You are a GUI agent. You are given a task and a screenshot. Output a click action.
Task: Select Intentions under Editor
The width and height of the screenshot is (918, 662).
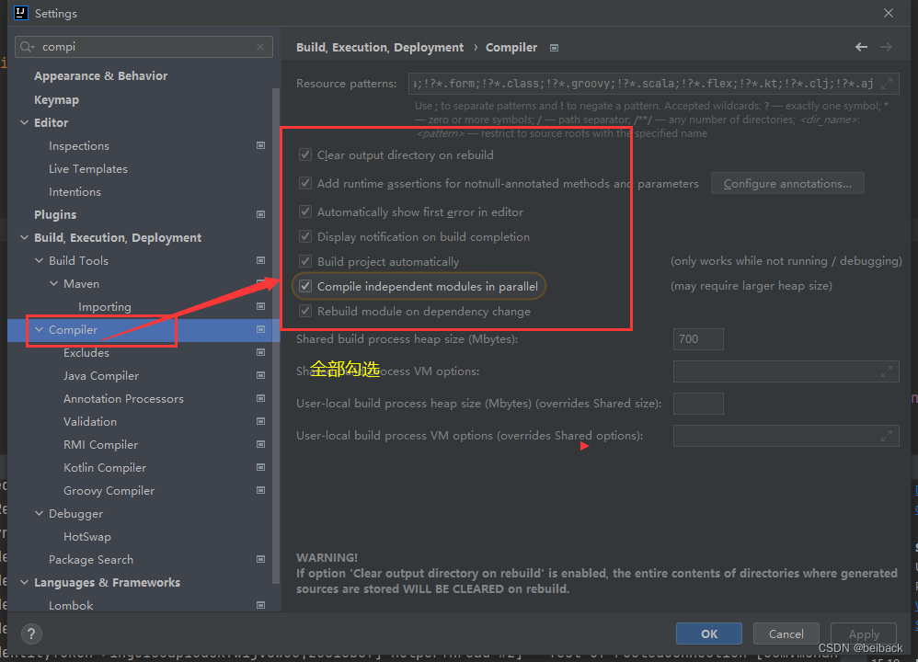[x=75, y=192]
